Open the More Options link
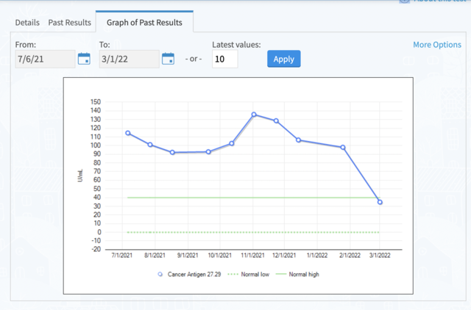 coord(437,45)
